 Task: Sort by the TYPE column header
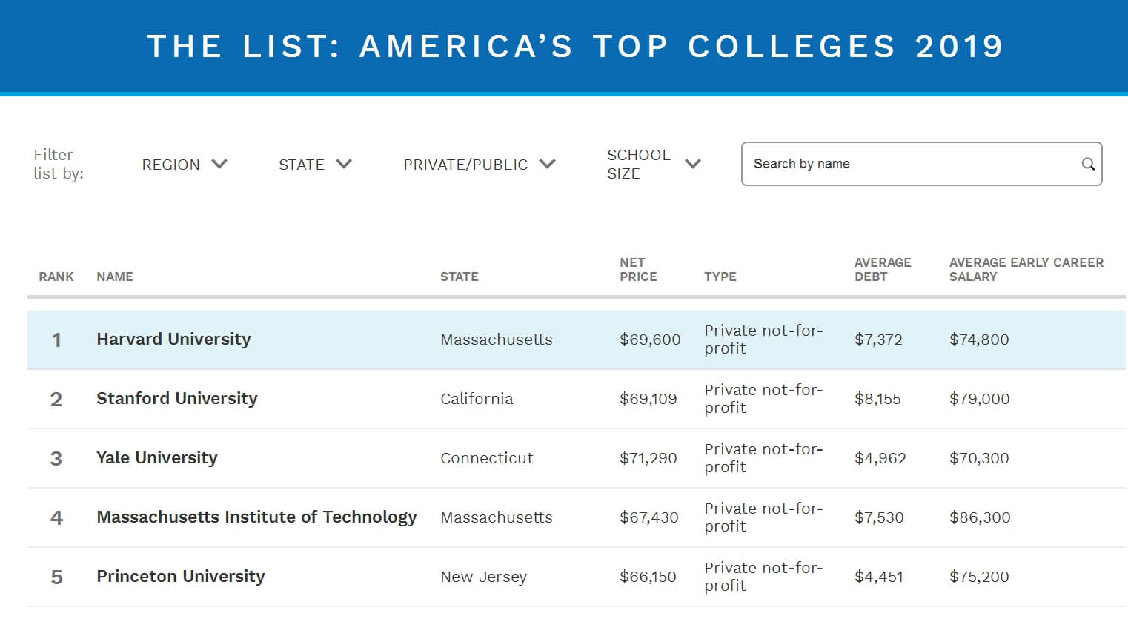(720, 277)
